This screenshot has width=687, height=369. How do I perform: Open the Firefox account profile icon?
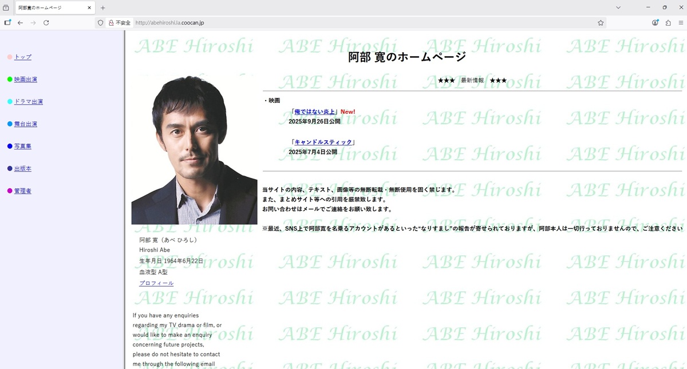coord(654,22)
